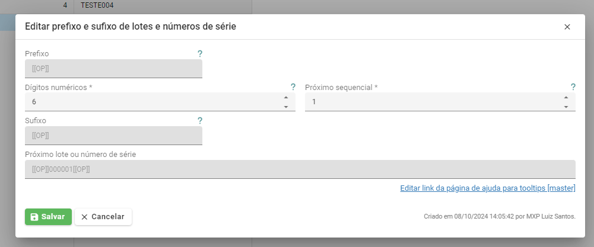Increment the Próximo sequencial value

pyautogui.click(x=566, y=97)
